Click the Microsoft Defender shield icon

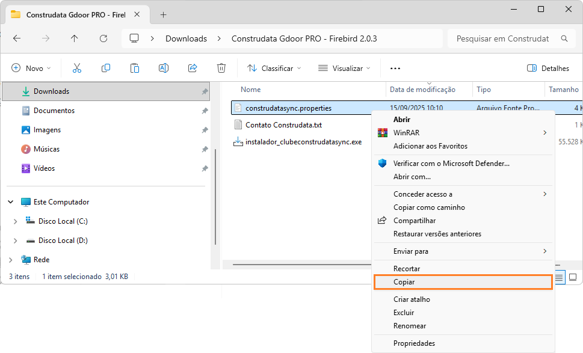pyautogui.click(x=382, y=163)
